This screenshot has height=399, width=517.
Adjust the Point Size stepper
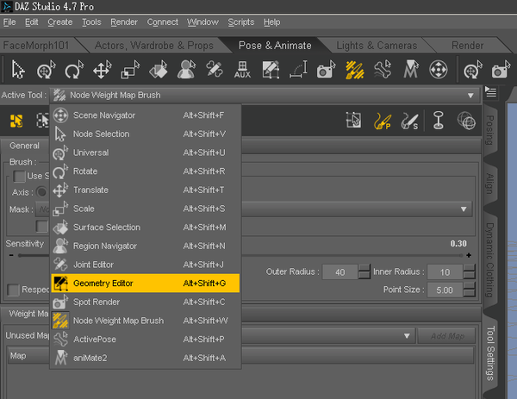(x=470, y=290)
